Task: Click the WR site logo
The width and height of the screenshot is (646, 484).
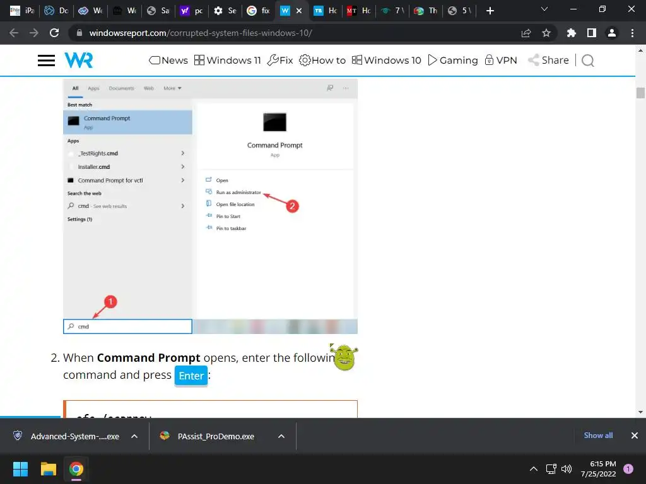Action: tap(79, 60)
